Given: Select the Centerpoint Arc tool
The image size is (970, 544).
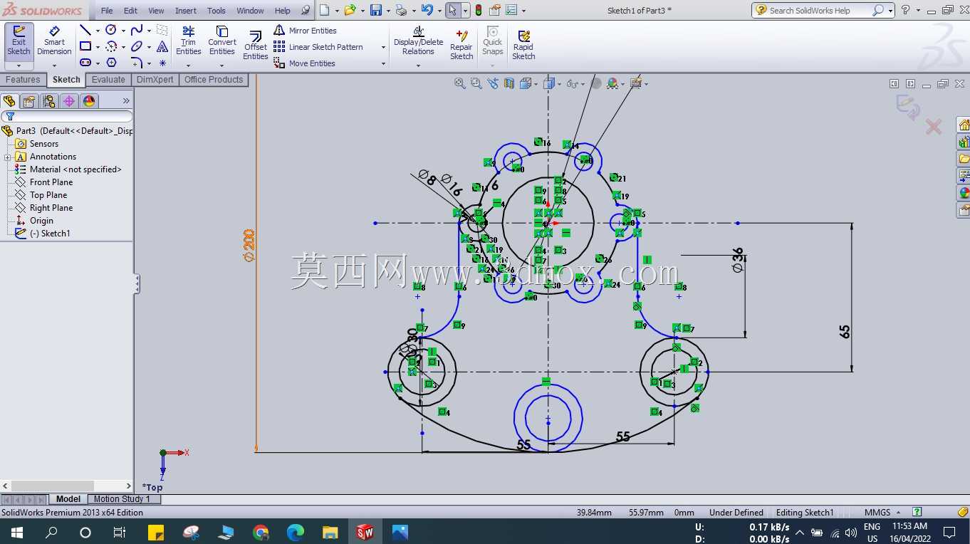Looking at the screenshot, I should pyautogui.click(x=111, y=46).
